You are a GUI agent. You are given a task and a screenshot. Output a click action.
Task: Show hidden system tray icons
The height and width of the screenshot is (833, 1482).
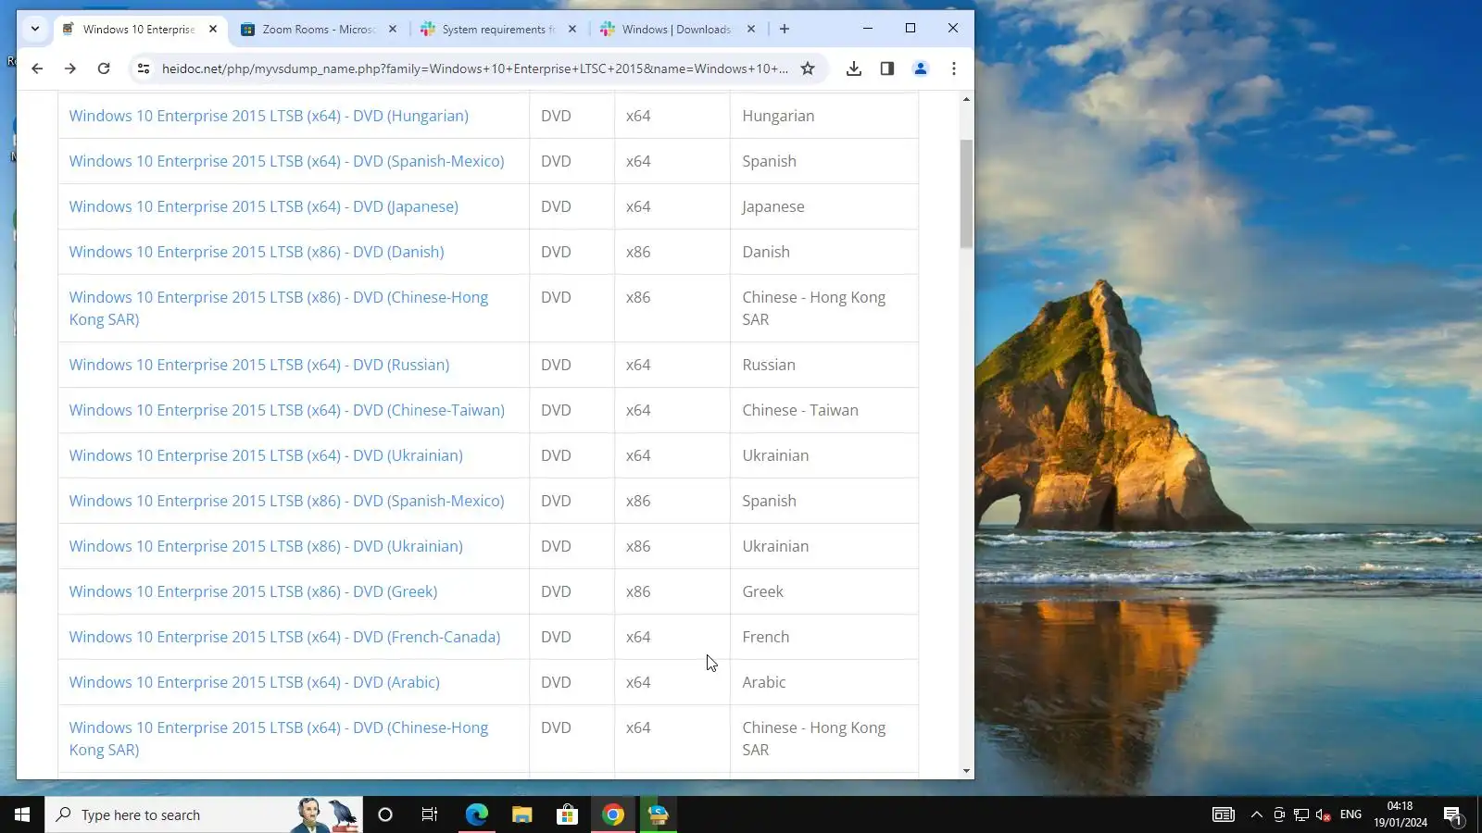pyautogui.click(x=1256, y=814)
